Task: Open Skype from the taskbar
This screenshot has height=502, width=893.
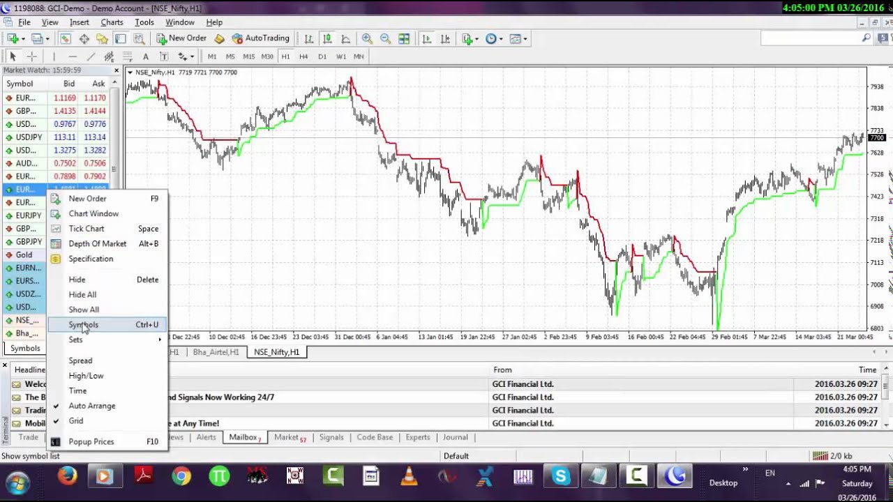Action: click(x=560, y=477)
